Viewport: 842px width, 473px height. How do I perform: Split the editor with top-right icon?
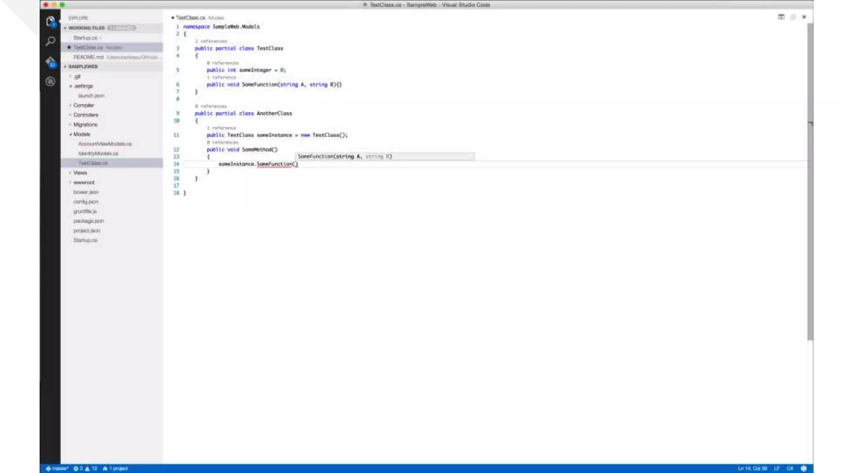pos(781,17)
